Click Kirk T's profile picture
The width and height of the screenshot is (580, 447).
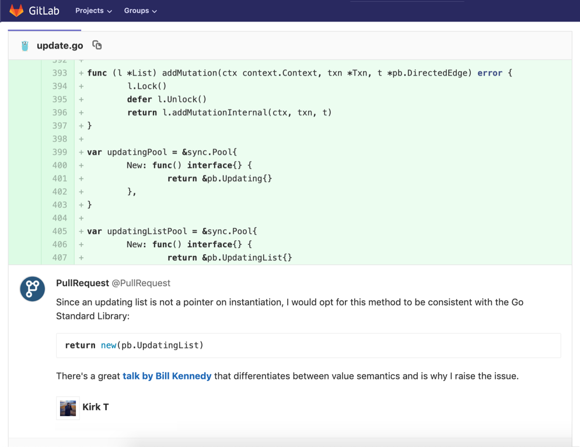(x=68, y=408)
